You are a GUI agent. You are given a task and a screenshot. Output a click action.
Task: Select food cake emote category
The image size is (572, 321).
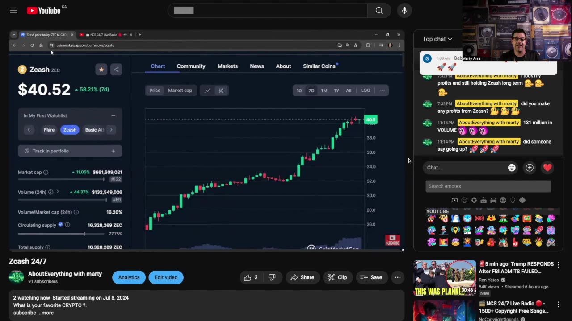[484, 200]
